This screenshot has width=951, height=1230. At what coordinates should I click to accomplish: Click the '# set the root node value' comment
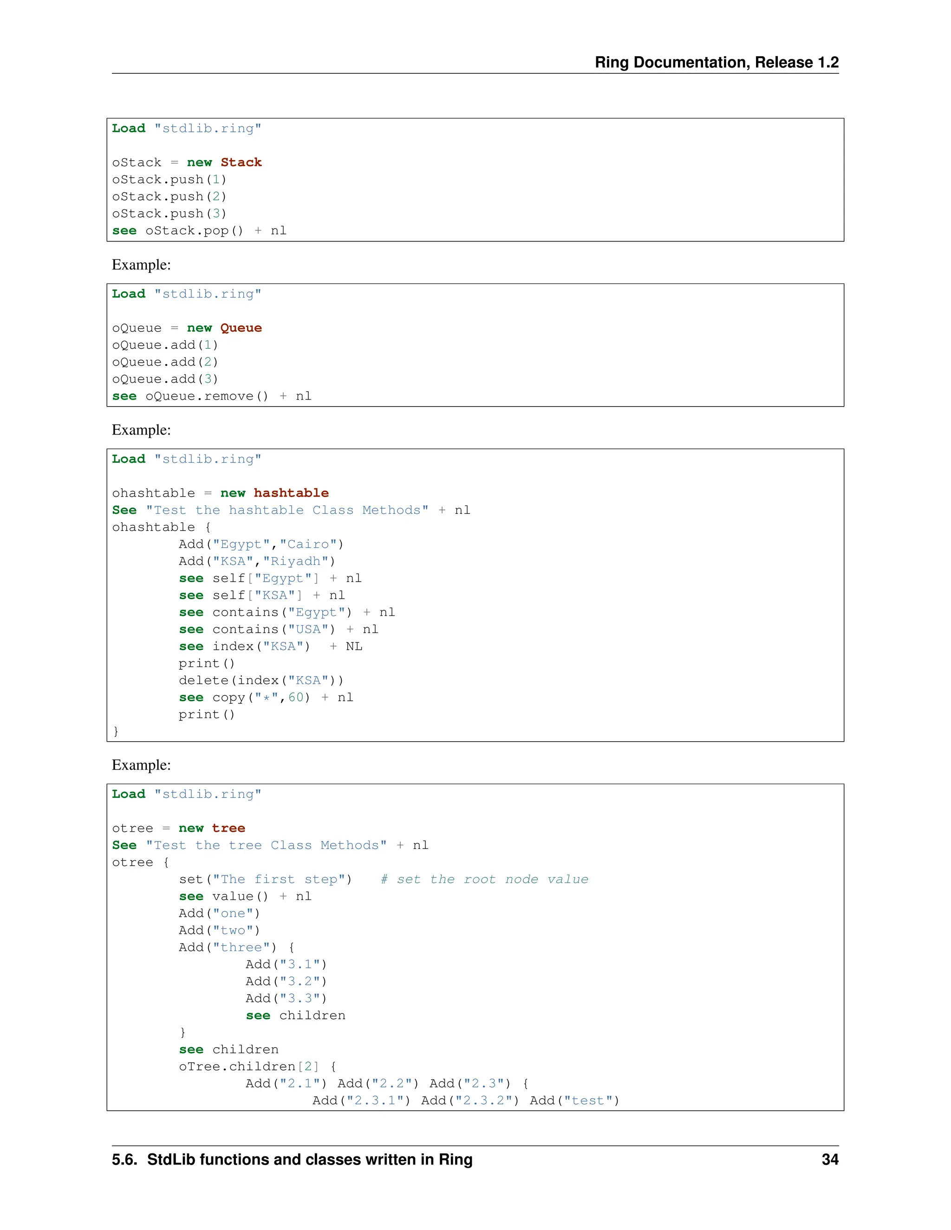(484, 880)
